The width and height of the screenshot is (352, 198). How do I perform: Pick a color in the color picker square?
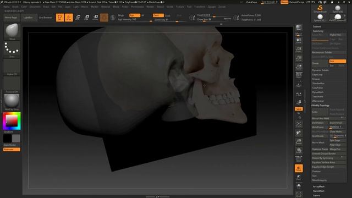12,121
